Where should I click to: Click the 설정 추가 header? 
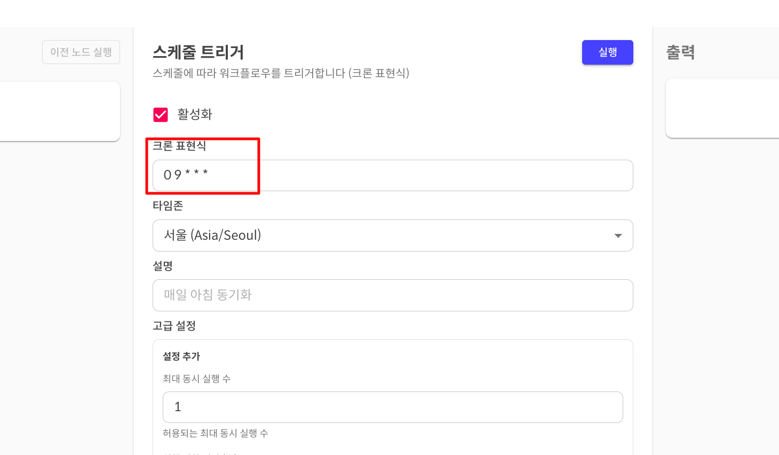181,356
